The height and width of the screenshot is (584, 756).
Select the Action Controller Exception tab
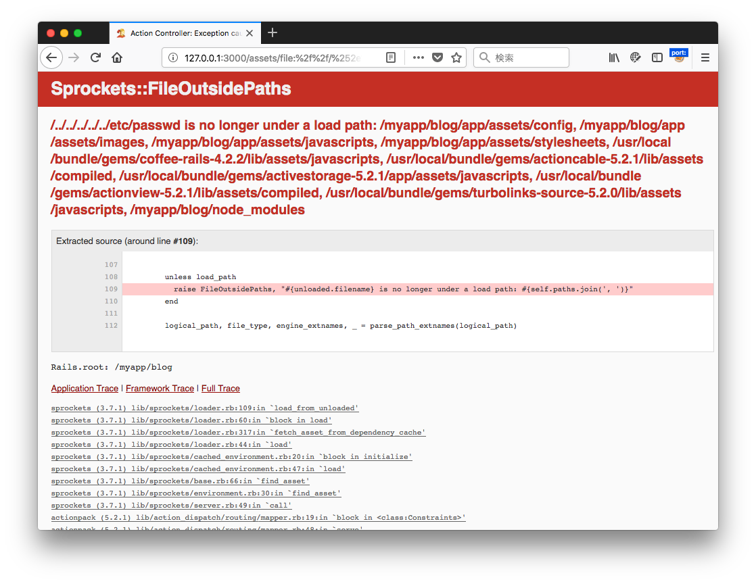point(185,33)
